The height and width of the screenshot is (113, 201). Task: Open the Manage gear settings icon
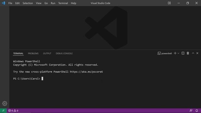click(x=5, y=104)
